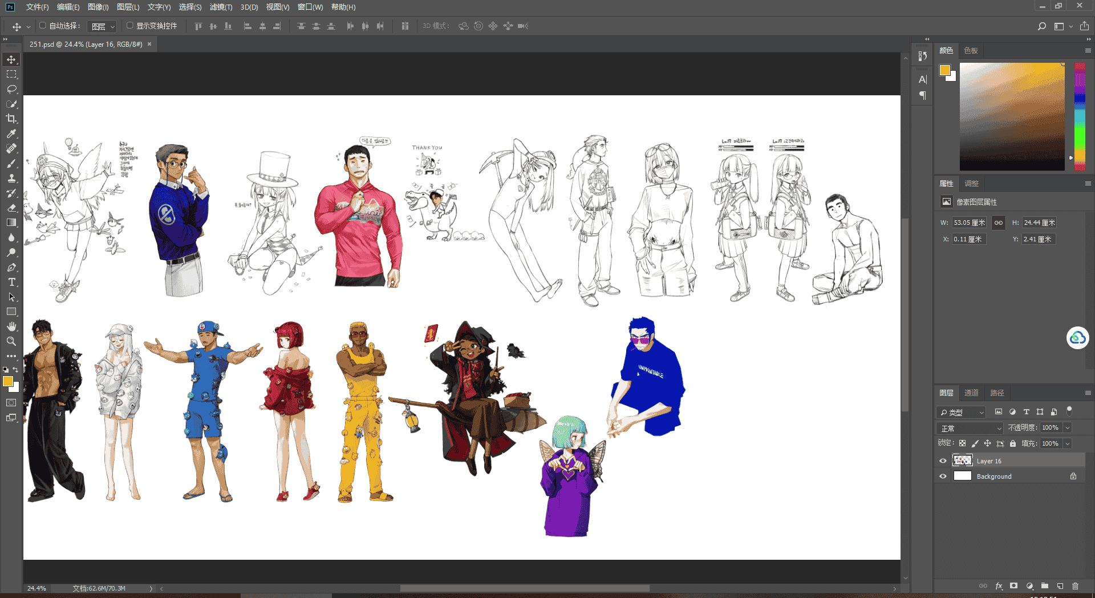This screenshot has width=1095, height=598.
Task: Select the Hand tool
Action: 11,326
